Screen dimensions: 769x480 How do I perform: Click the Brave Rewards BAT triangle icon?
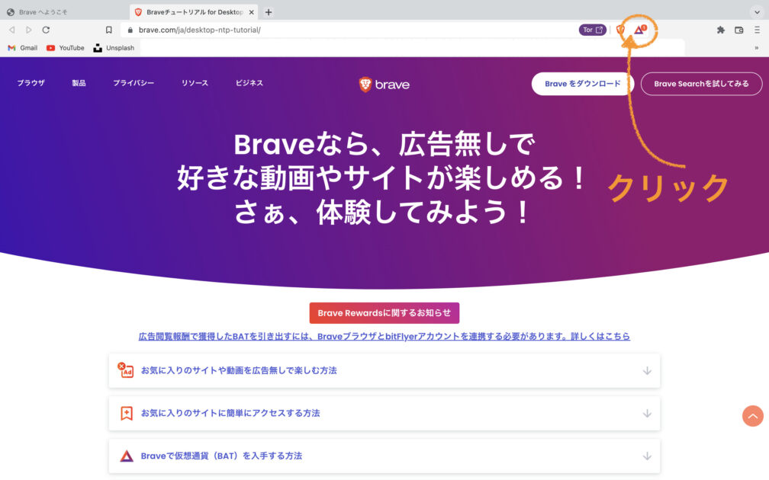tap(639, 30)
